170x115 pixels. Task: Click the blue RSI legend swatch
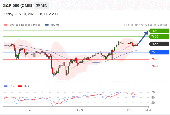[x=6, y=86]
